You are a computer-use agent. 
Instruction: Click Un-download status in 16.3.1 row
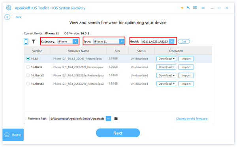[139, 59]
